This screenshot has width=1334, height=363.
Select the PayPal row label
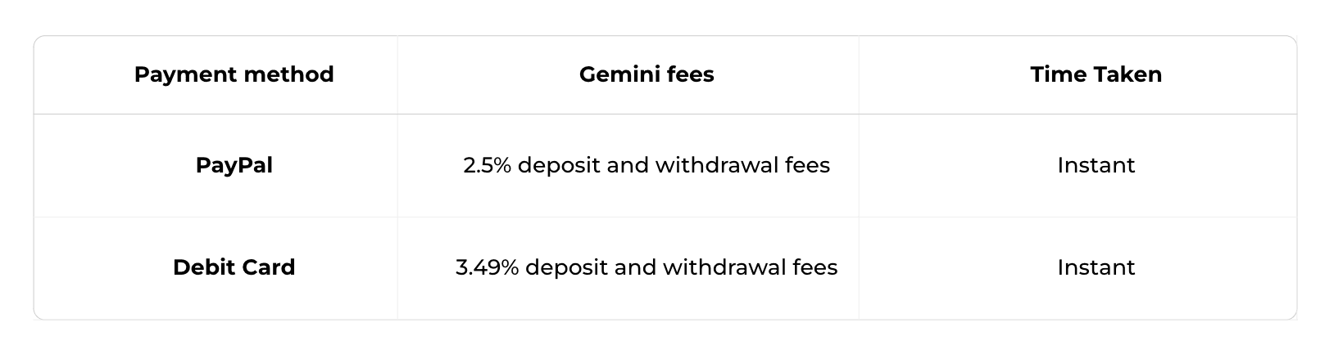click(234, 165)
